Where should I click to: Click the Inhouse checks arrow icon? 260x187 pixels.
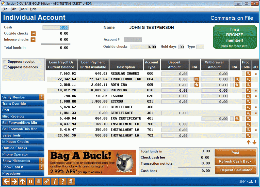[33, 40]
